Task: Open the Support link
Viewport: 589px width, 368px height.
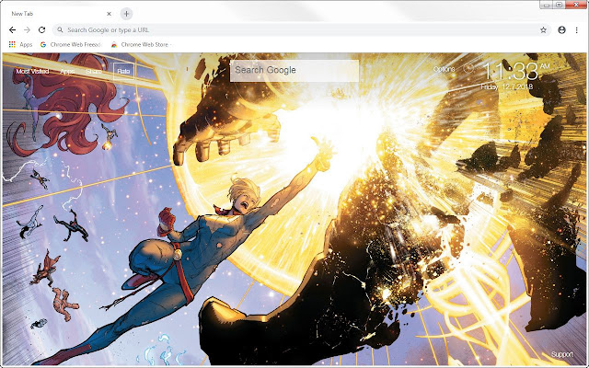Action: (562, 354)
